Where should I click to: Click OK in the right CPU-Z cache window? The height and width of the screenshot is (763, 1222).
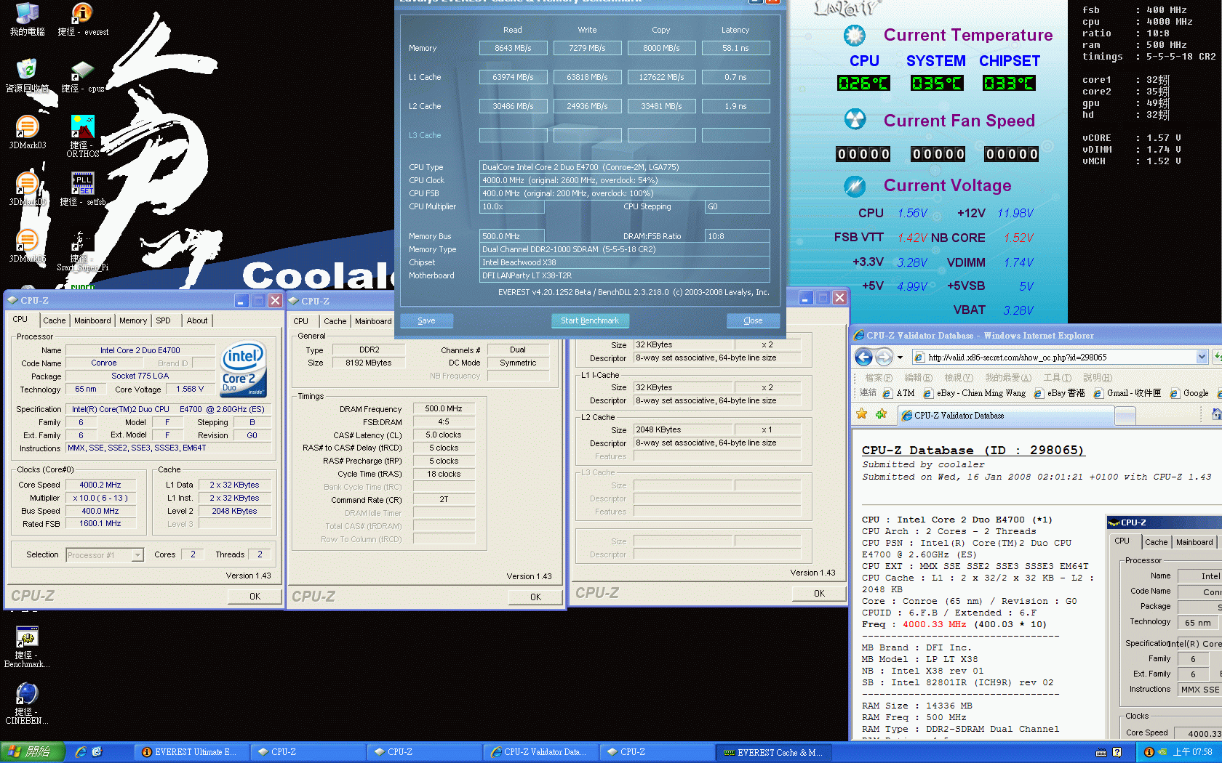click(x=819, y=593)
